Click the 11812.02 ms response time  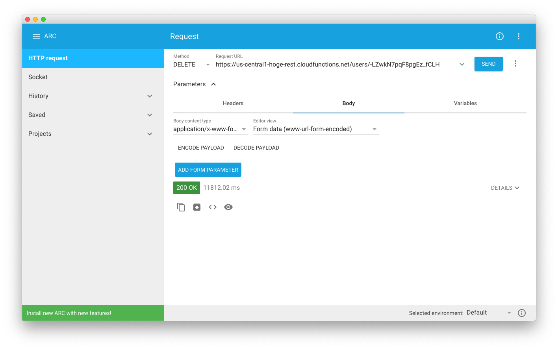222,188
